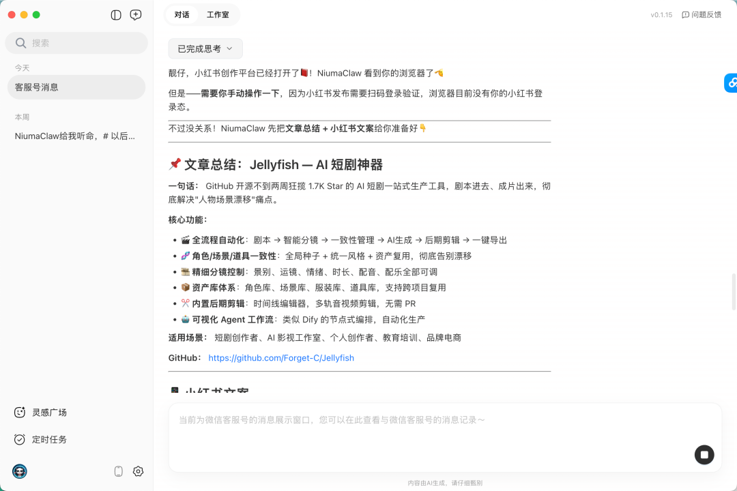Click the search magnifier icon

point(20,43)
